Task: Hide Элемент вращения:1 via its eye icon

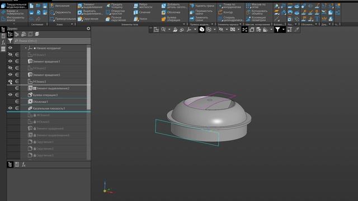Action: click(x=10, y=61)
